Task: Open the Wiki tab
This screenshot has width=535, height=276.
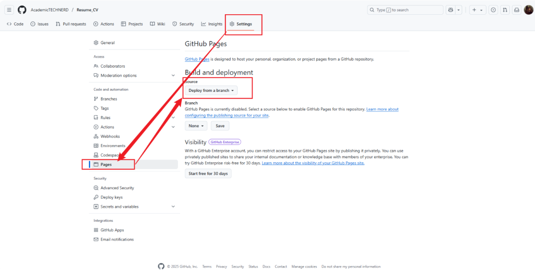Action: (157, 24)
